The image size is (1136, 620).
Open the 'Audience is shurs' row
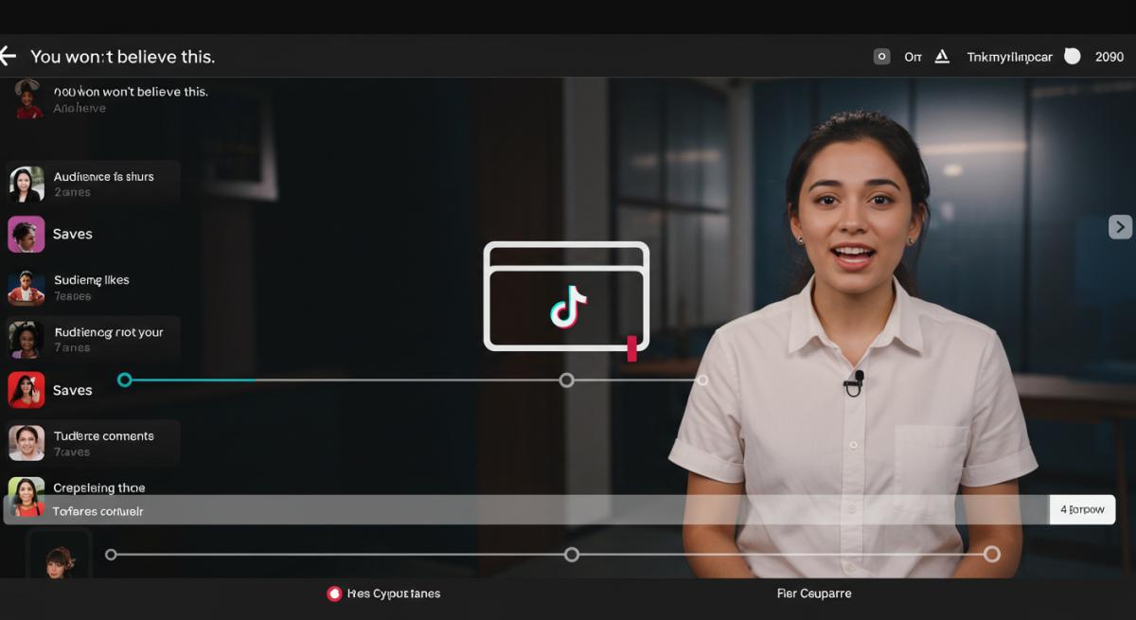(94, 184)
